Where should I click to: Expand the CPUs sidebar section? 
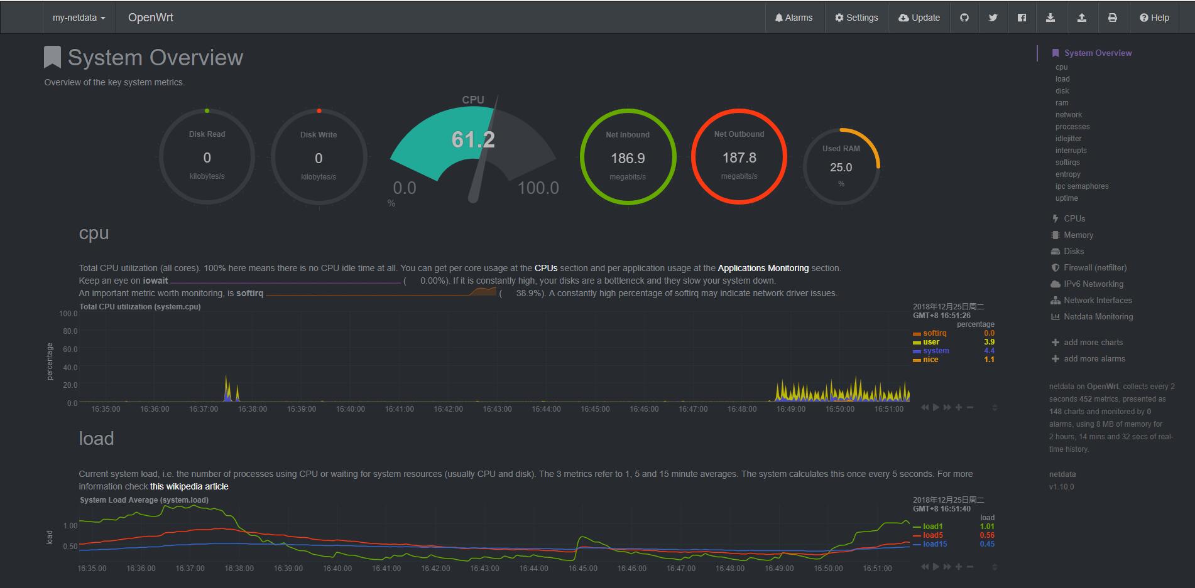[1074, 218]
